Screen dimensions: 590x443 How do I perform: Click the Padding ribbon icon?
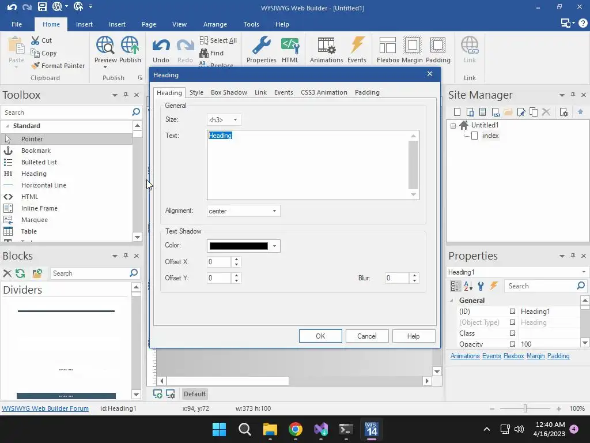coord(438,45)
